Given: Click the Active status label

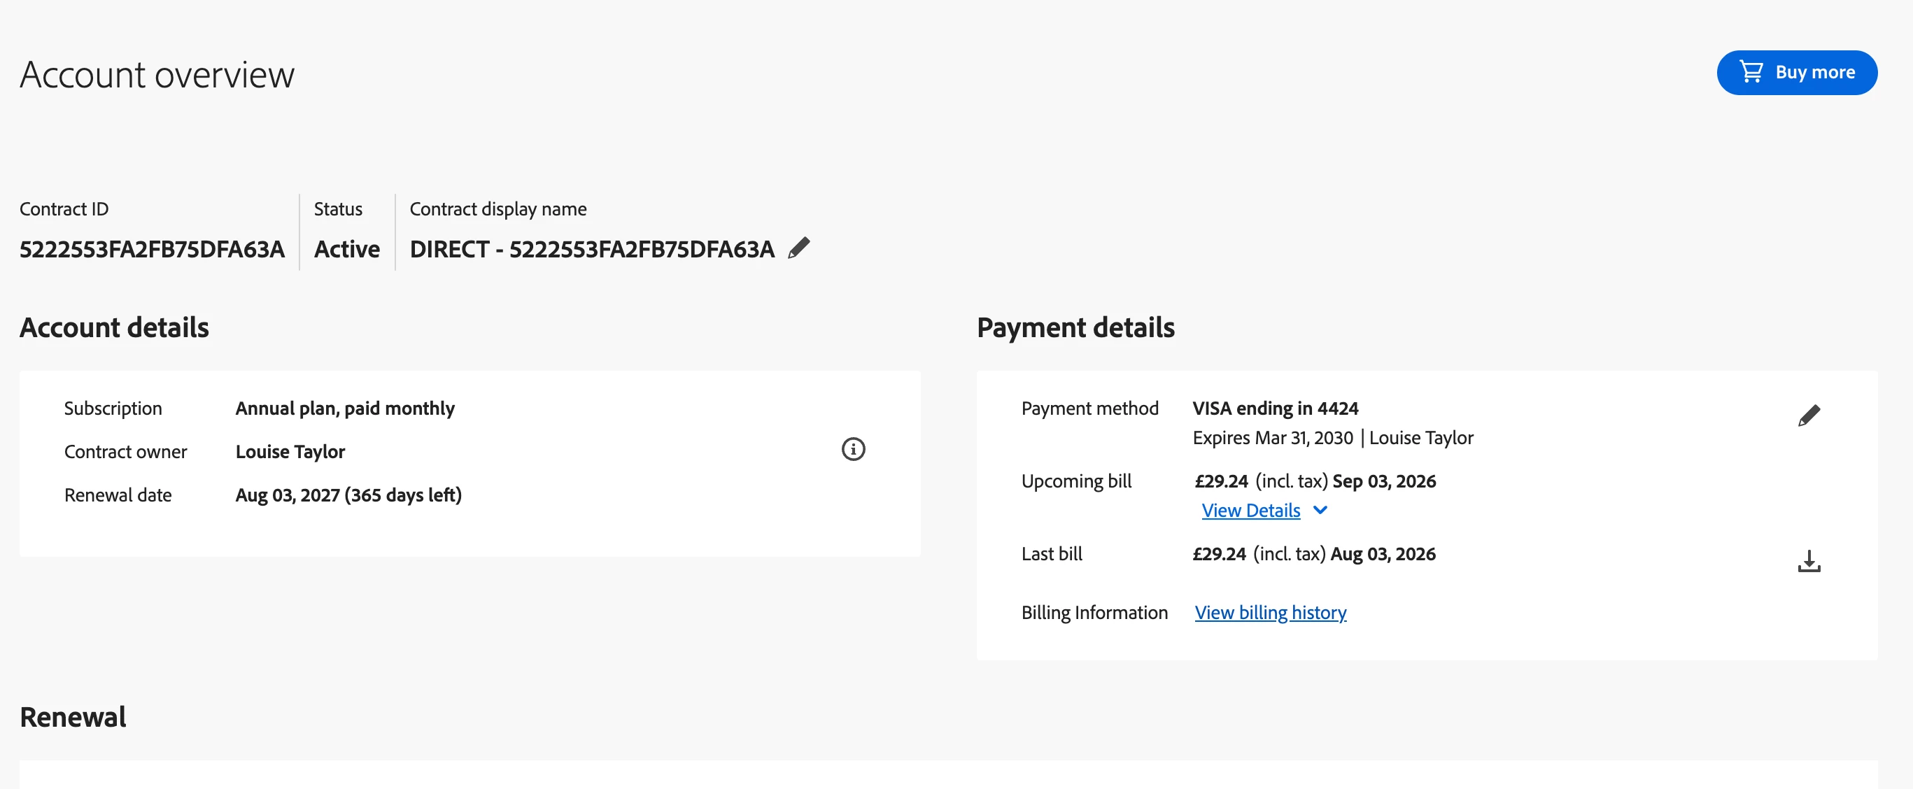Looking at the screenshot, I should [347, 250].
